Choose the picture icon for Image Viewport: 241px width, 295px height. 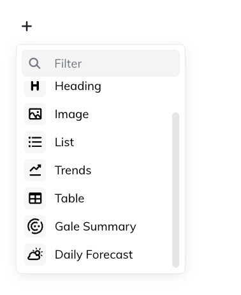click(35, 114)
